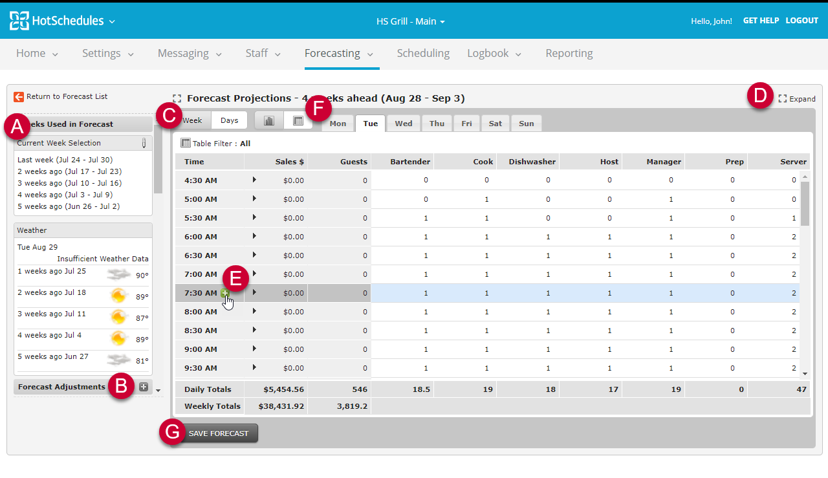Open the Forecasting menu dropdown

[339, 53]
